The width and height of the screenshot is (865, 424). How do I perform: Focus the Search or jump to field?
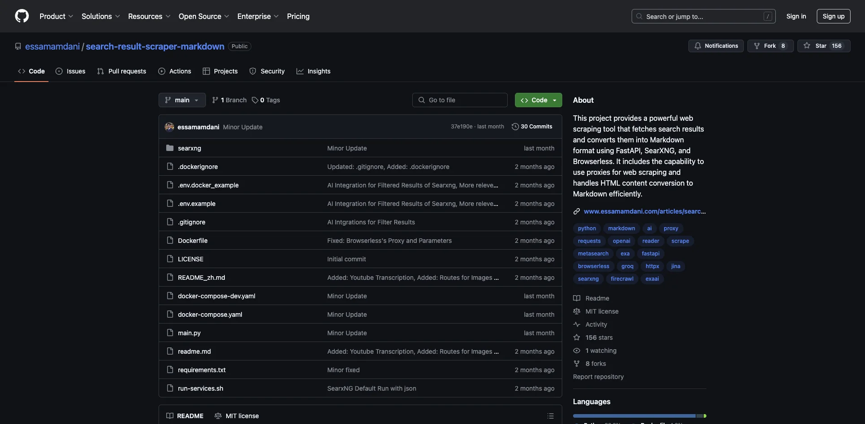coord(703,16)
